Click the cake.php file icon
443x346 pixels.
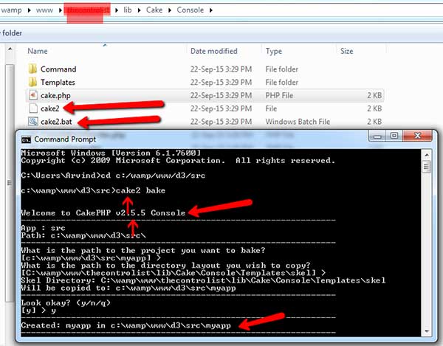(x=33, y=95)
